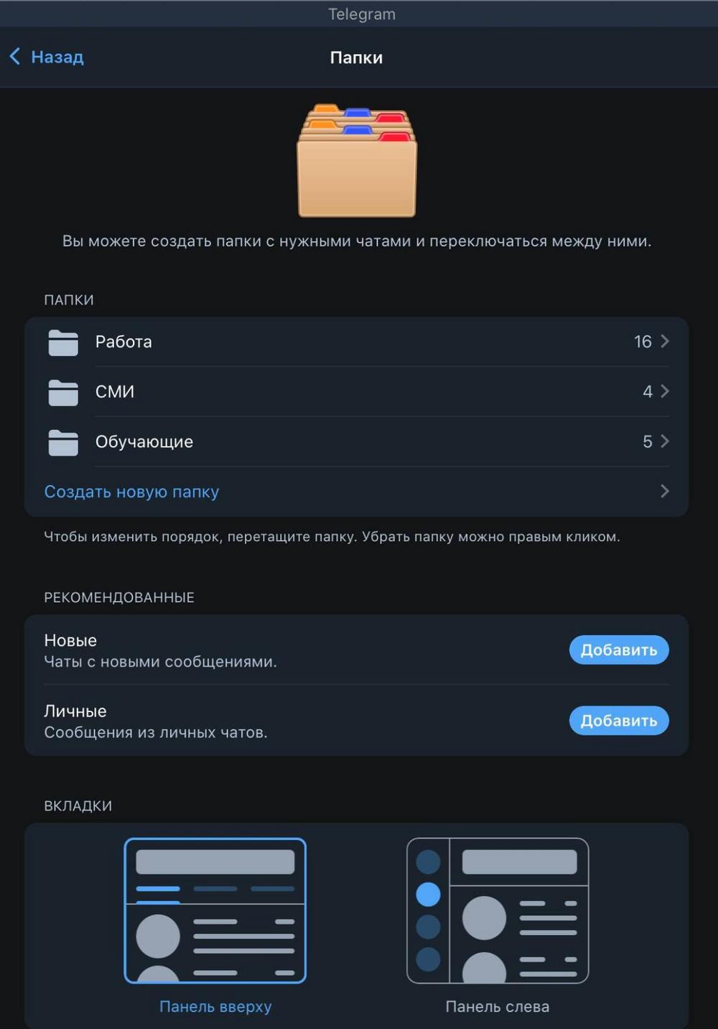Click the back chevron arrow icon
Screen dimensions: 718x1029
click(x=15, y=57)
